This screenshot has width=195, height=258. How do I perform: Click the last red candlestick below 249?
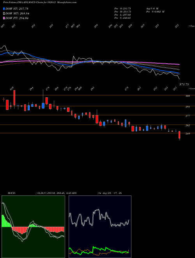point(179,135)
